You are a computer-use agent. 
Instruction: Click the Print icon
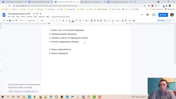click(10, 21)
